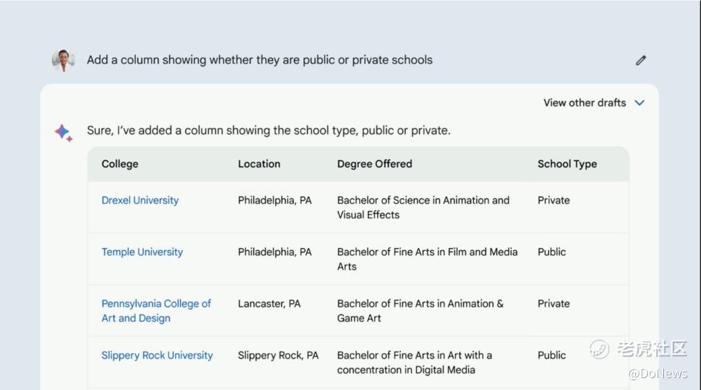701x390 pixels.
Task: Click the Bachelor of Science in Animation cell
Action: point(423,207)
